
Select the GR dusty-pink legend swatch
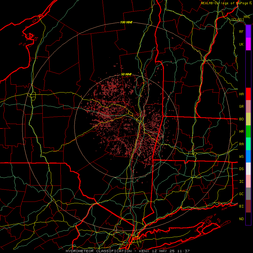[x=248, y=107]
